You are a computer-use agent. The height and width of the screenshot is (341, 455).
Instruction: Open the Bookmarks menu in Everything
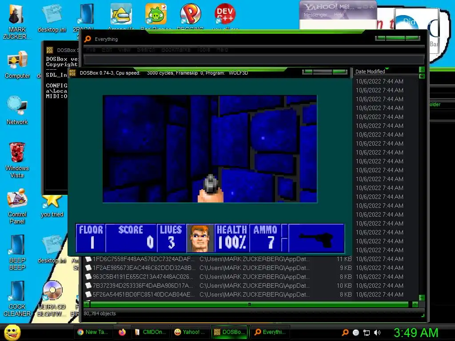click(176, 50)
